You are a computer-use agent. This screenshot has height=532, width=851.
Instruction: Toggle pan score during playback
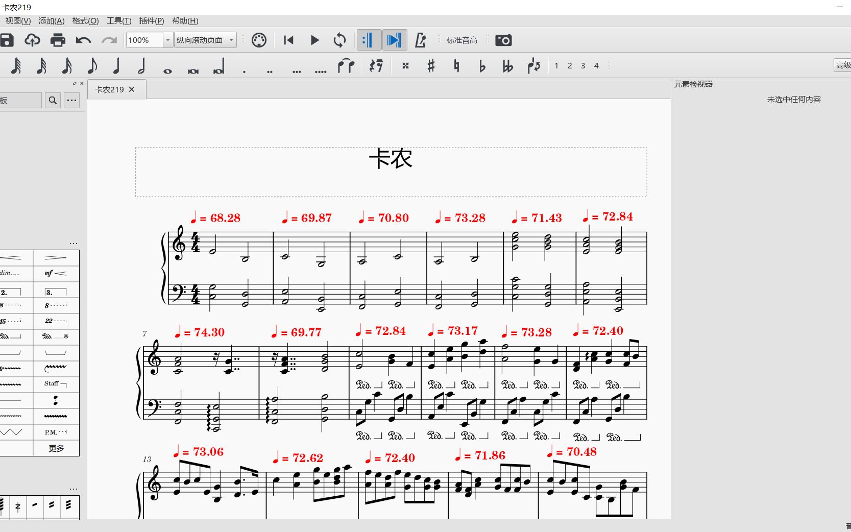pos(394,40)
